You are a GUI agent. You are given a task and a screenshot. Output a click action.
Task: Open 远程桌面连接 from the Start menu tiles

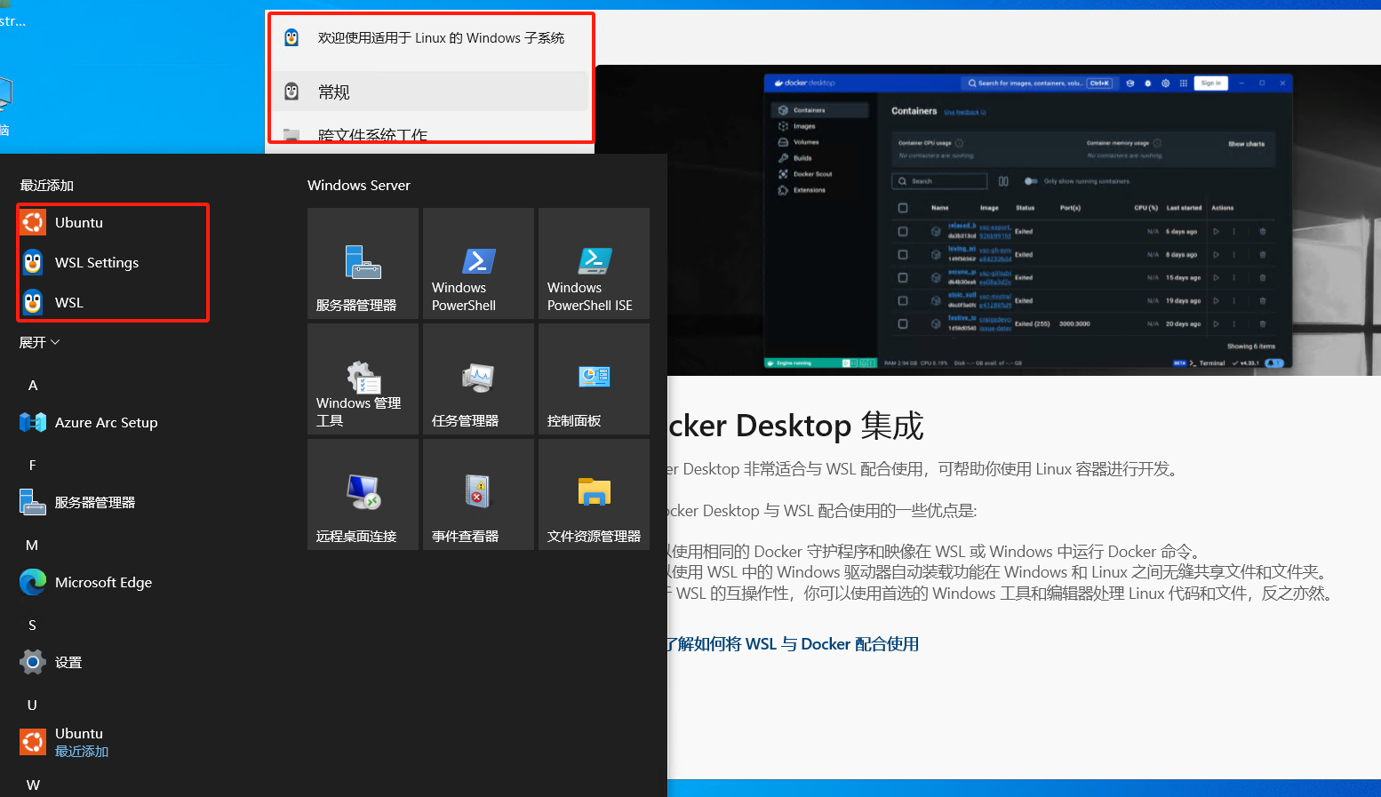pyautogui.click(x=363, y=494)
